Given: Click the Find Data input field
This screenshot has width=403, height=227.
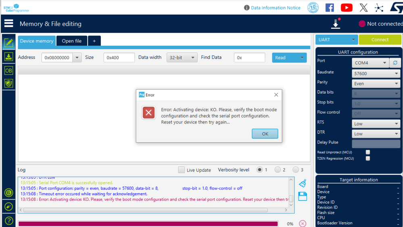Looking at the screenshot, I should pyautogui.click(x=249, y=58).
